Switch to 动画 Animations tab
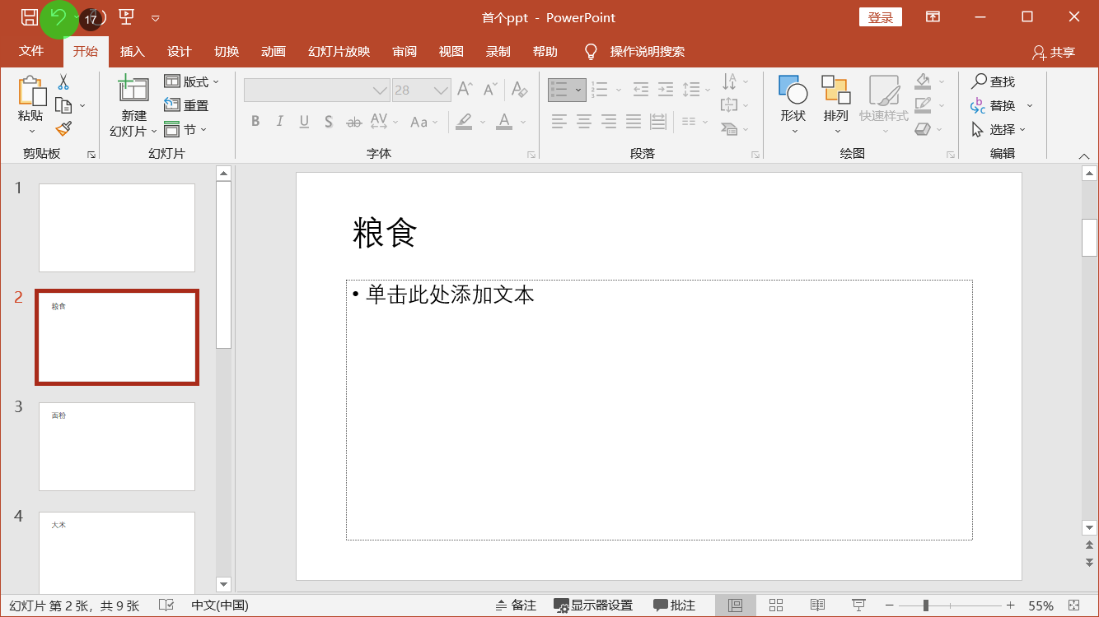The width and height of the screenshot is (1099, 617). [274, 51]
